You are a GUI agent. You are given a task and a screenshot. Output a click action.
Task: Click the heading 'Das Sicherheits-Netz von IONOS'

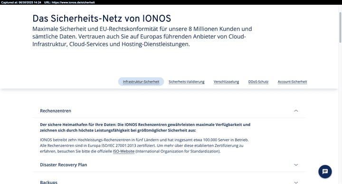coord(102,19)
